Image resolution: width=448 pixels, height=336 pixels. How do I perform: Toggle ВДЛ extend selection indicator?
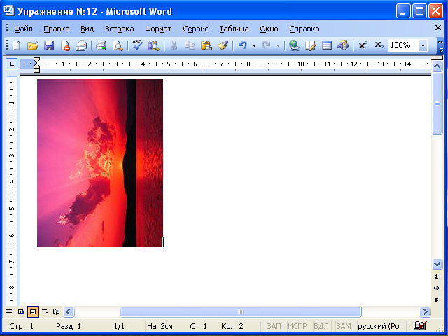coord(321,326)
